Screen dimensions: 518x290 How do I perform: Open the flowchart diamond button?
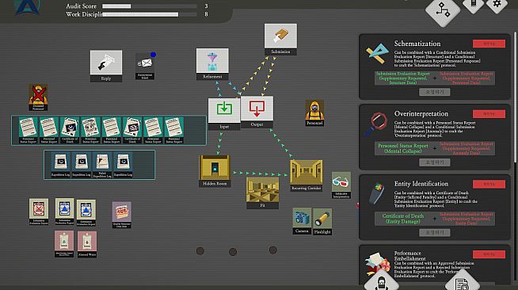[443, 10]
